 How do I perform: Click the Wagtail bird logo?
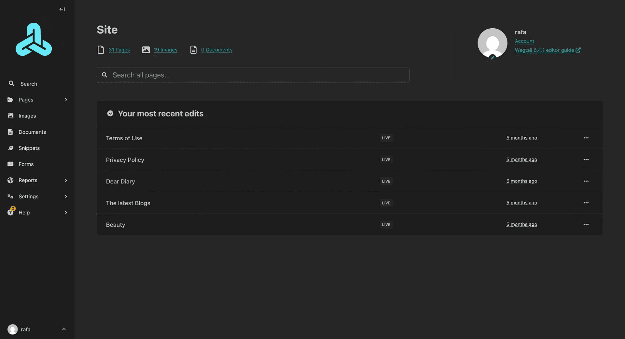34,40
